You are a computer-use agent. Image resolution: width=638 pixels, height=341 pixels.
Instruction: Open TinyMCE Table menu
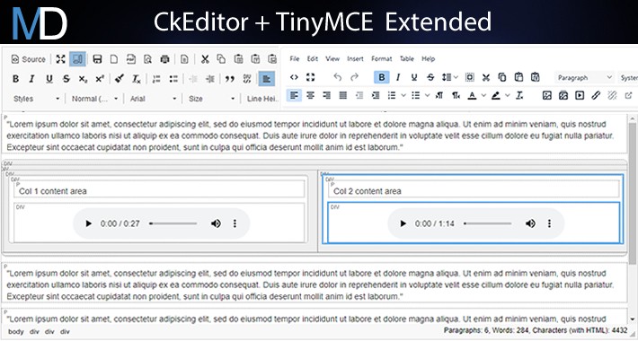tap(407, 58)
